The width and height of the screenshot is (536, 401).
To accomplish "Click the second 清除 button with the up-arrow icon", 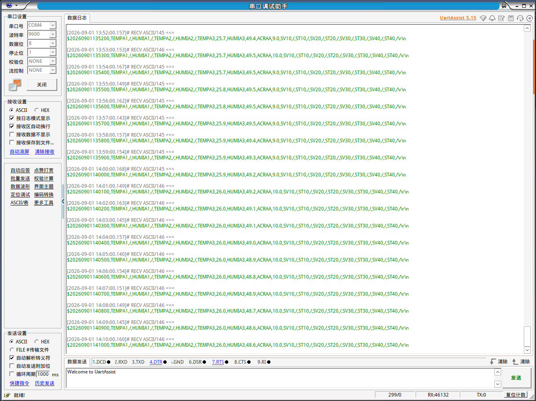I will pyautogui.click(x=521, y=362).
